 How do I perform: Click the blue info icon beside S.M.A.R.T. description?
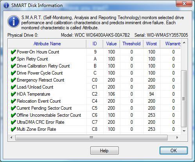tap(14, 21)
